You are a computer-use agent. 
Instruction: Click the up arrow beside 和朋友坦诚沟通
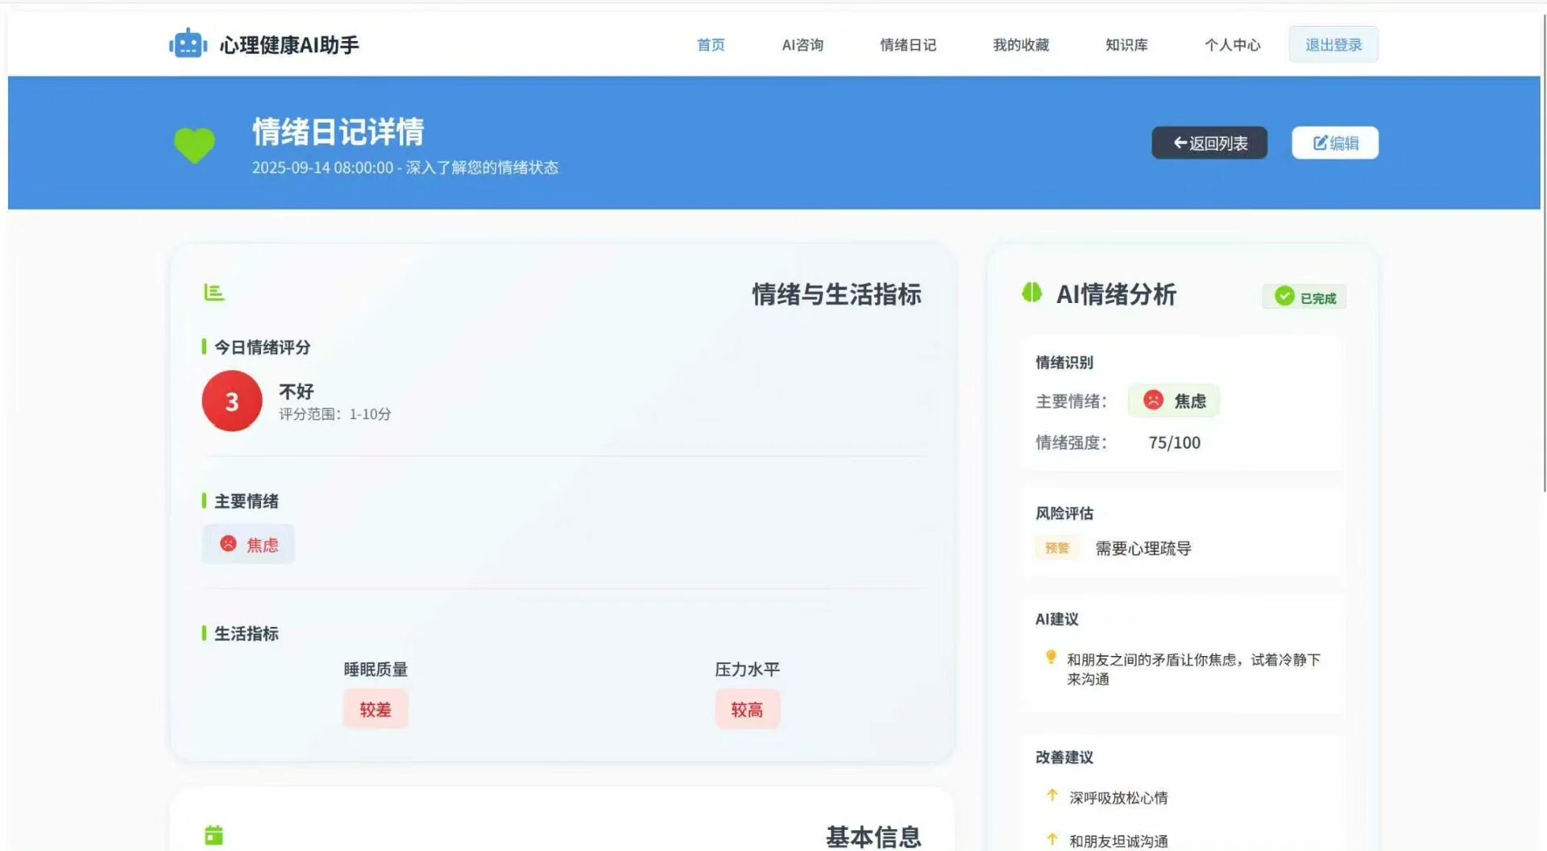tap(1051, 838)
